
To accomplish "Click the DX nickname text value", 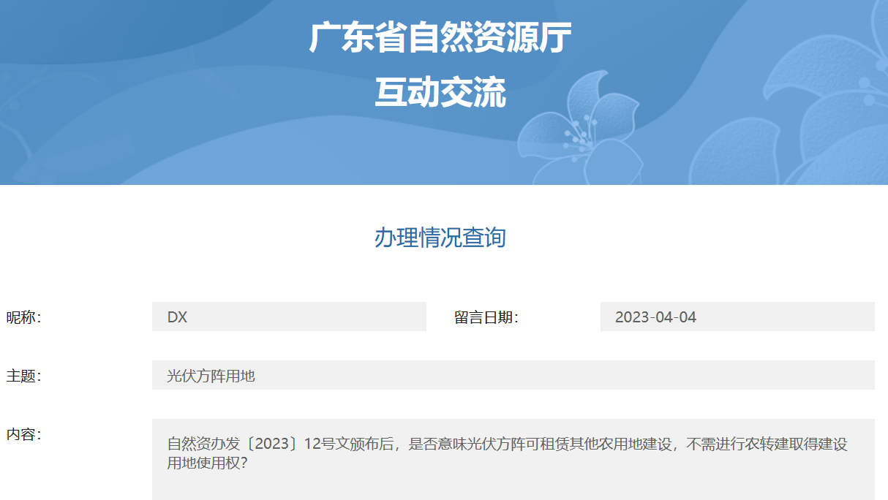I will point(177,317).
